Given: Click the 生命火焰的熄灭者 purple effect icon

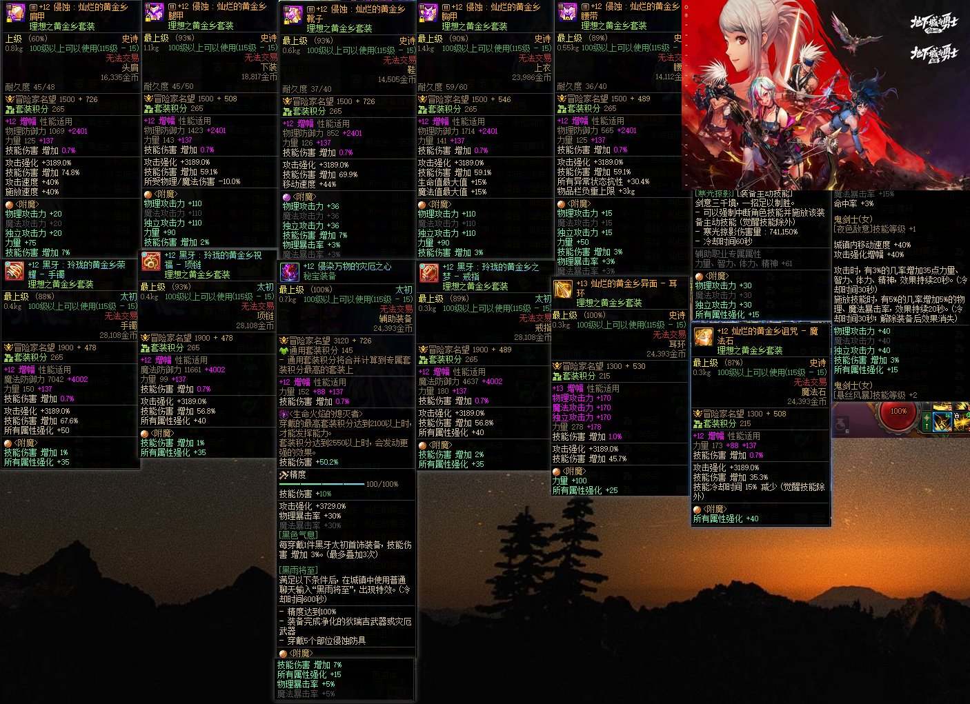Looking at the screenshot, I should 283,414.
